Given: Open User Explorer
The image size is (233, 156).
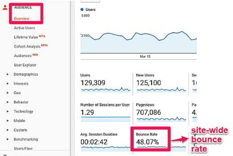Looking at the screenshot, I should (25, 65).
